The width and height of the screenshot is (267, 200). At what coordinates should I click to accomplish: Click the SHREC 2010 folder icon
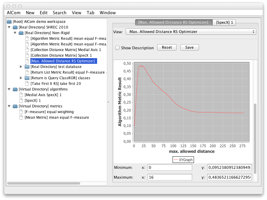pyautogui.click(x=15, y=27)
